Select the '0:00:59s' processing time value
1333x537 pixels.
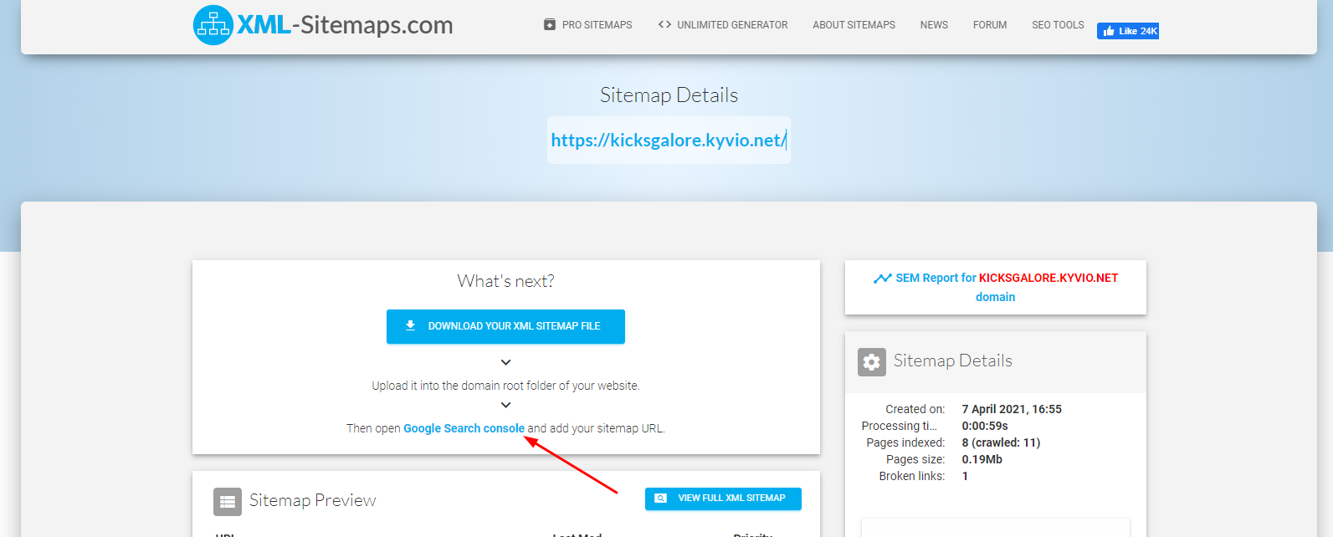click(x=985, y=426)
